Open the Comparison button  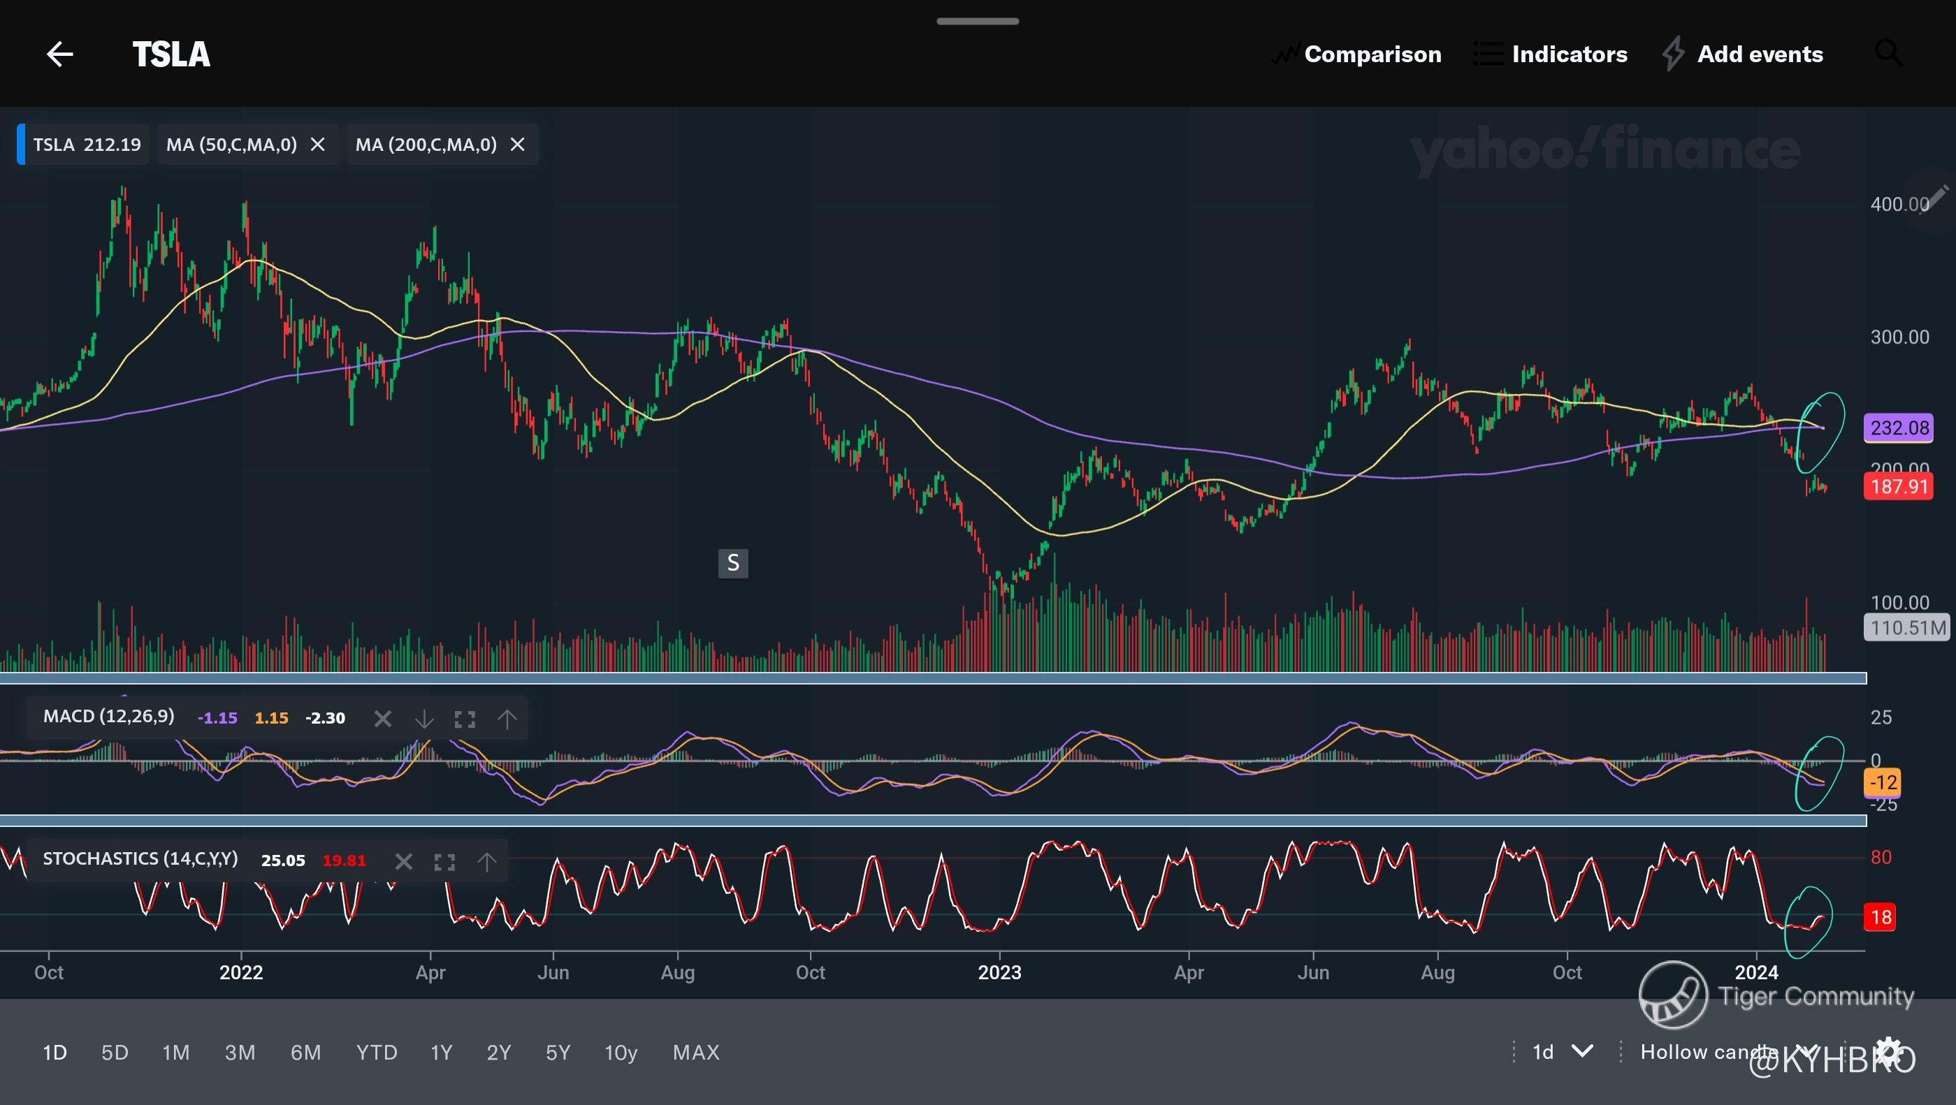tap(1357, 54)
